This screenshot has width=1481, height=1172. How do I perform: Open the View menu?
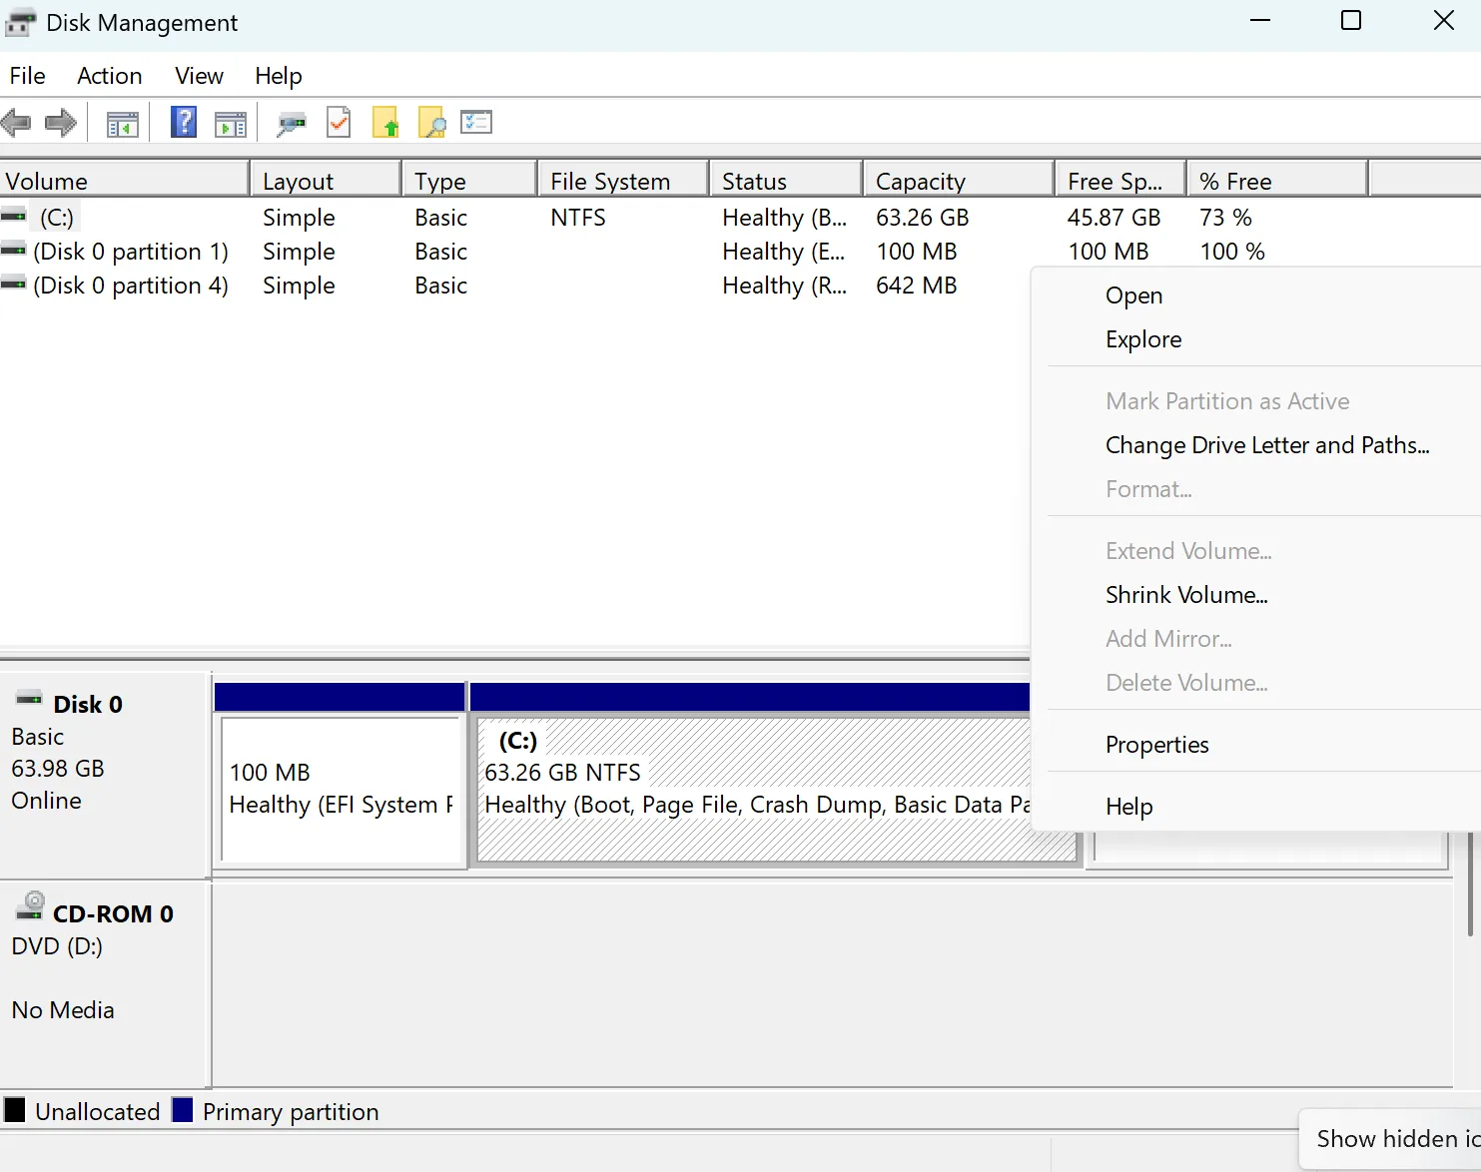point(198,75)
